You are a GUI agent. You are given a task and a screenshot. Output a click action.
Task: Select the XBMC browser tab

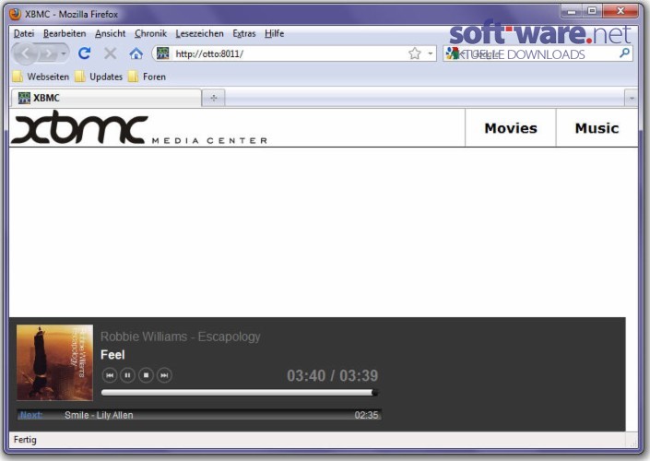tap(106, 99)
